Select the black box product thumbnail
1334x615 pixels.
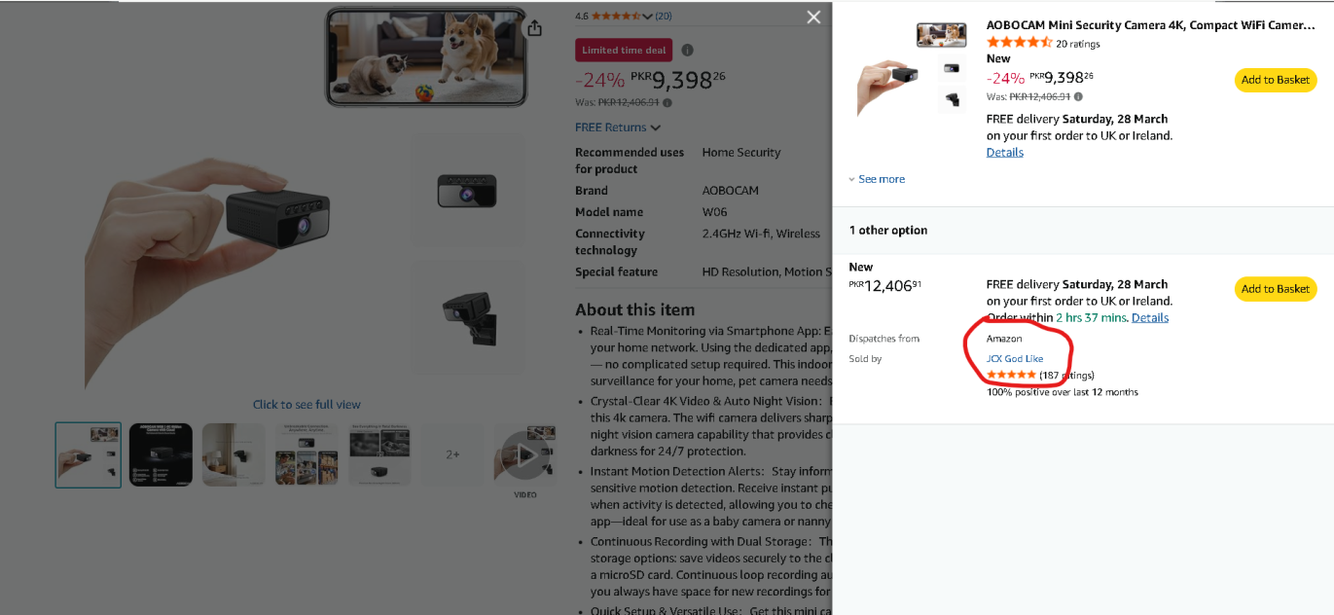click(x=161, y=454)
